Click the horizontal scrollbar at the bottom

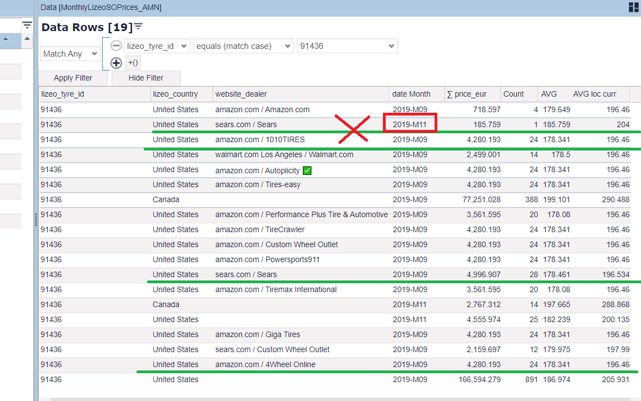point(333,399)
